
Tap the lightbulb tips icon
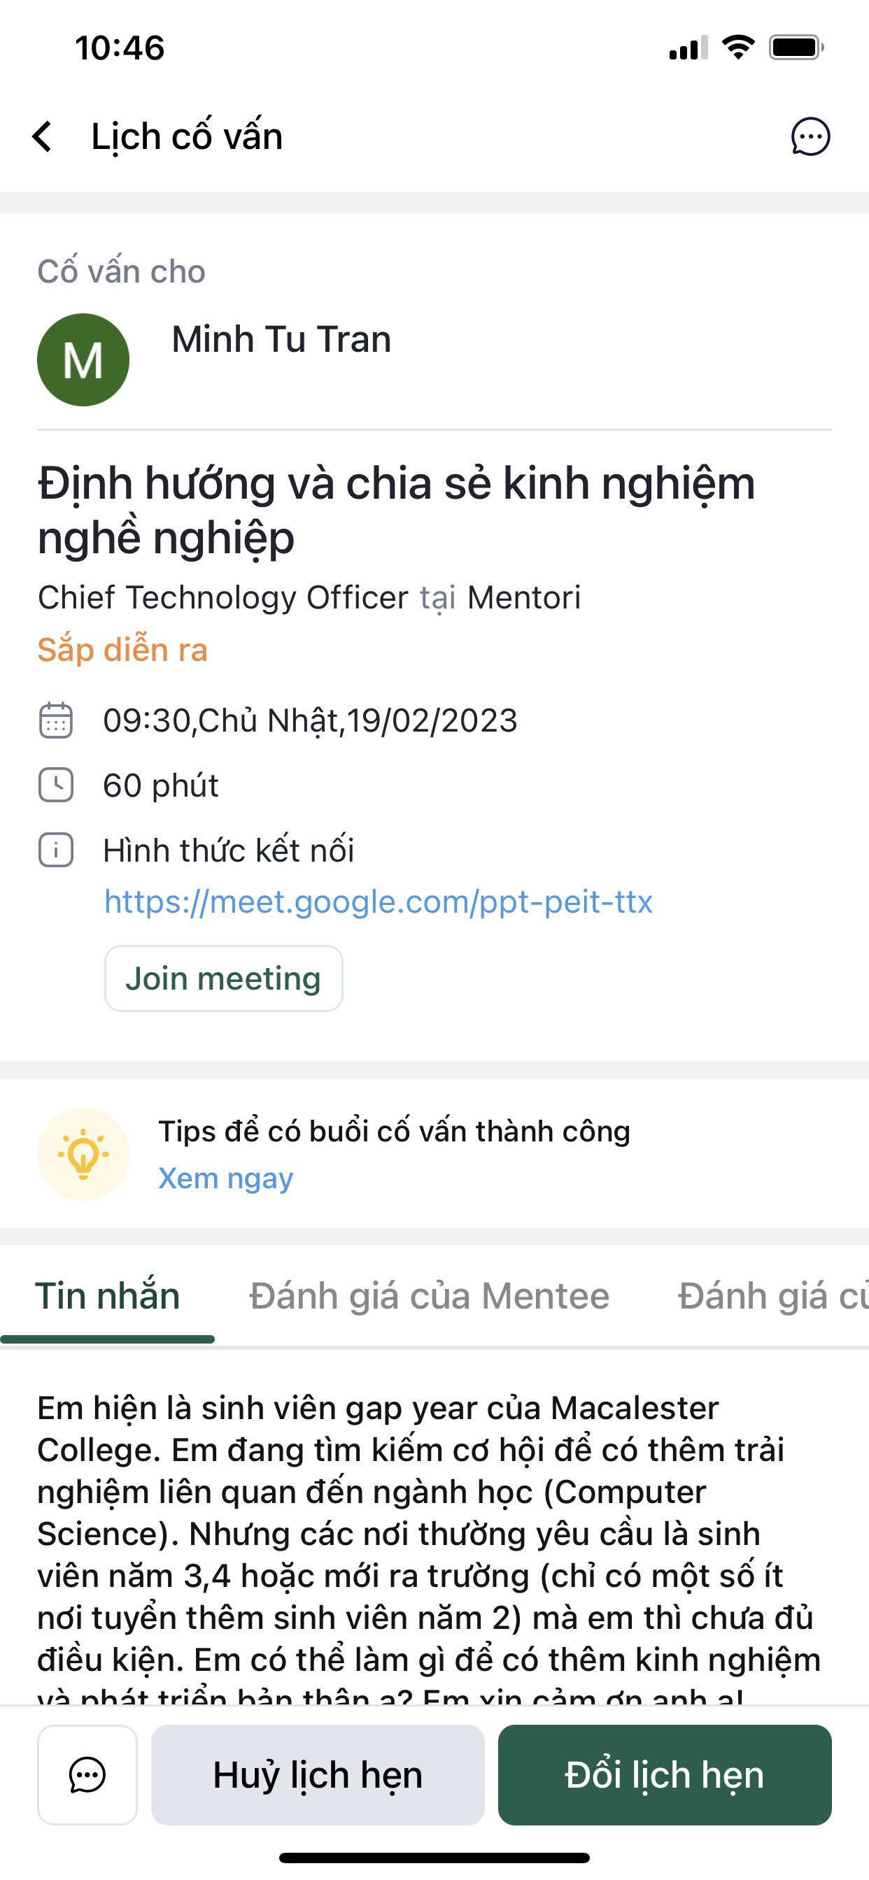coord(83,1155)
